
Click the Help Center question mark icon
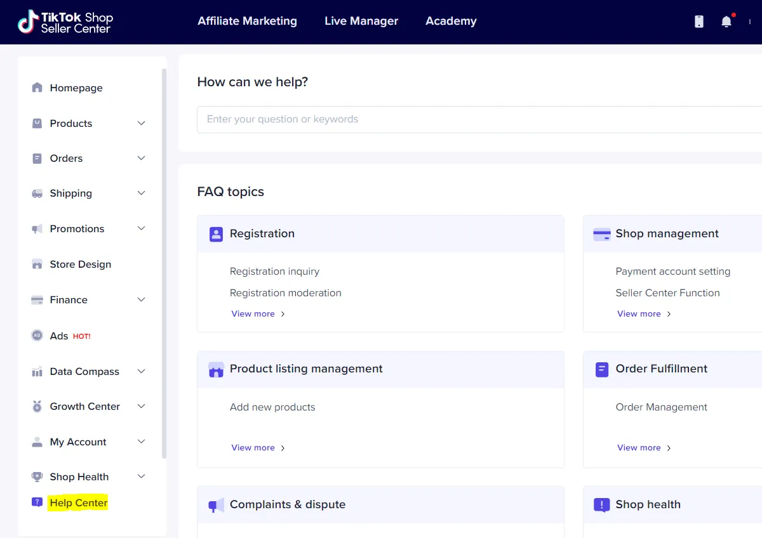coord(37,502)
